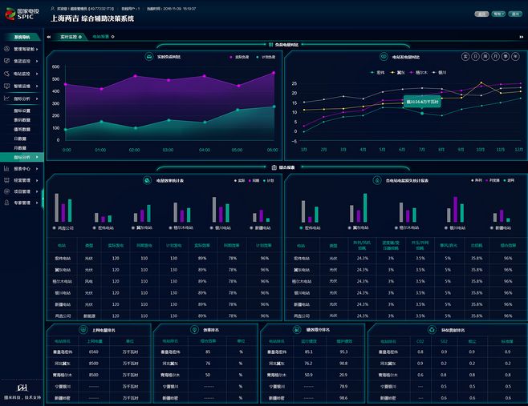Click the 7月 data point on teal line

coord(422,114)
